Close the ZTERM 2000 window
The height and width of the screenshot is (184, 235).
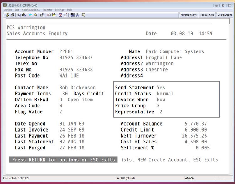tap(229, 6)
